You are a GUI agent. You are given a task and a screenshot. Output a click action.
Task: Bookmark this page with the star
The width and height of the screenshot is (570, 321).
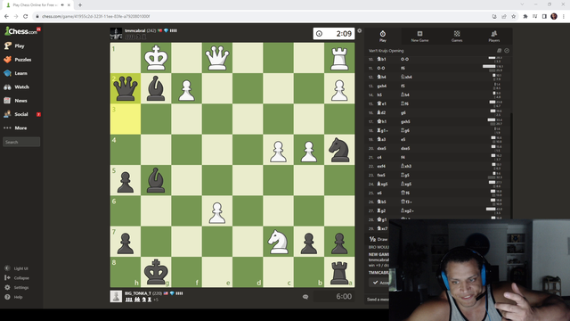point(513,16)
